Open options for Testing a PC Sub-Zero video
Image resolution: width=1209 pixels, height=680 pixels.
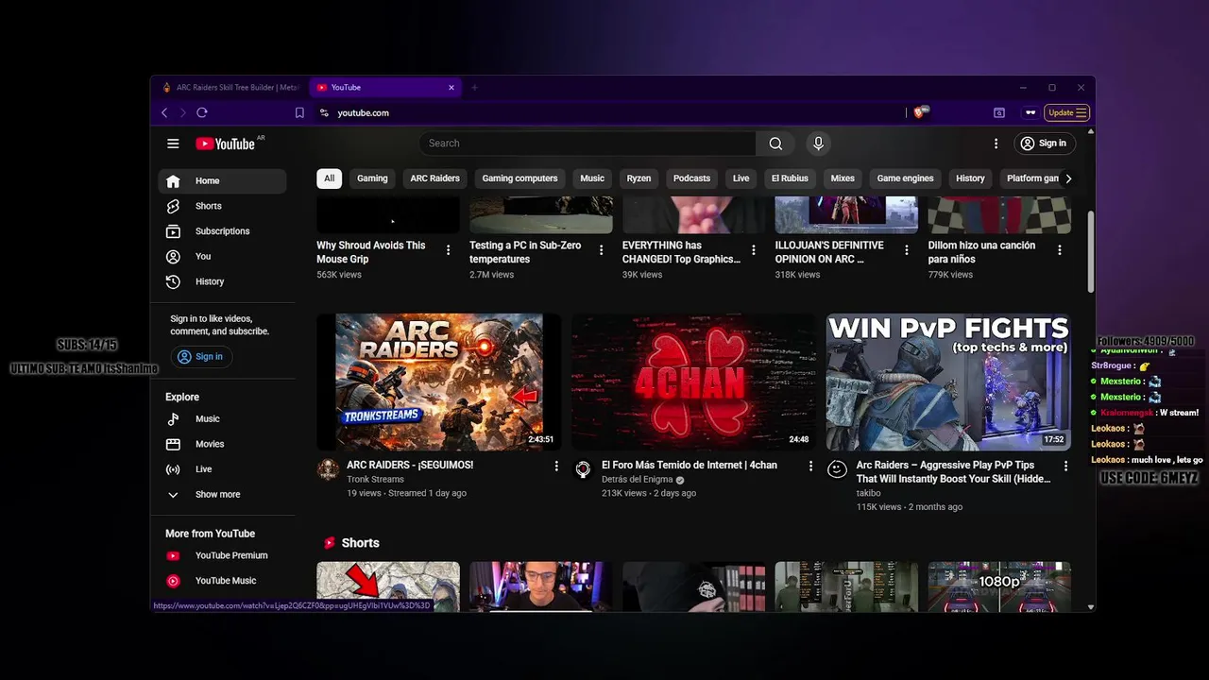click(601, 250)
